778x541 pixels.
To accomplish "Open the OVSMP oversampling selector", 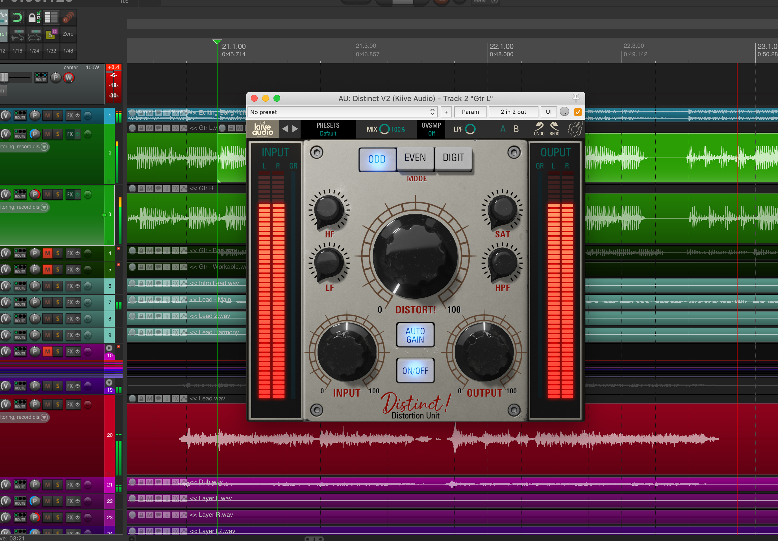I will point(431,129).
